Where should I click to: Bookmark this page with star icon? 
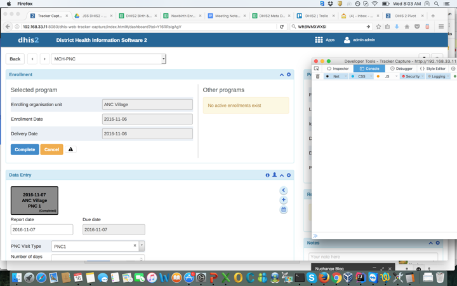point(378,27)
